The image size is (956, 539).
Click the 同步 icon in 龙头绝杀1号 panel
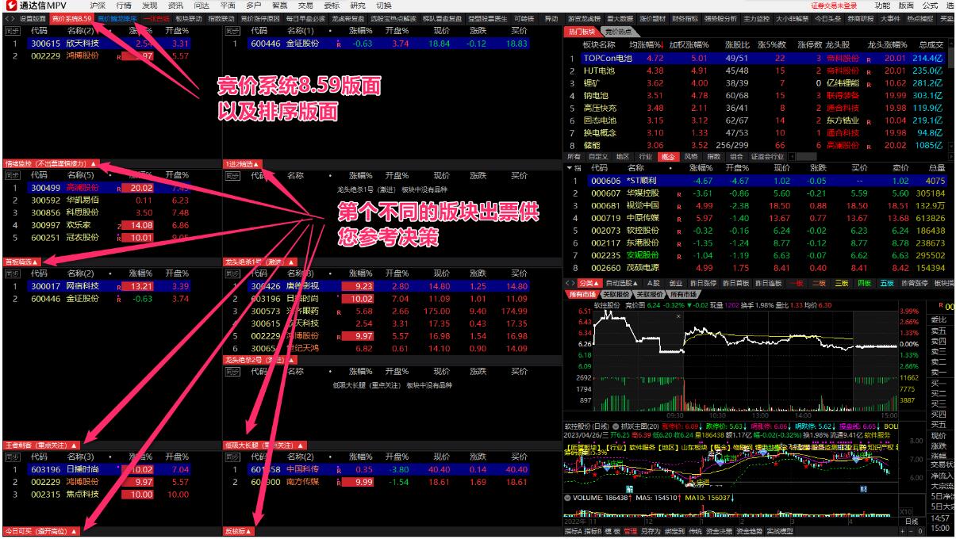coord(233,274)
